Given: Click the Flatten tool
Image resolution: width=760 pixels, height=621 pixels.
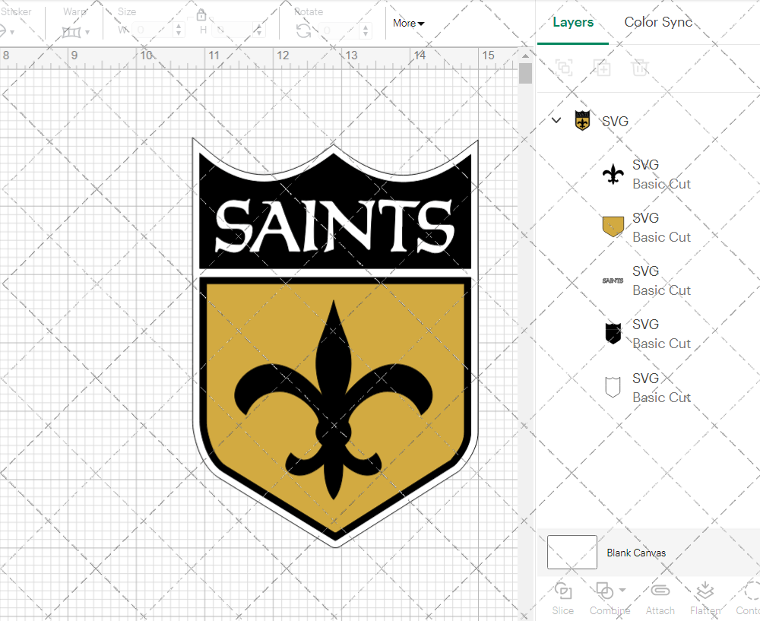Looking at the screenshot, I should (x=705, y=599).
